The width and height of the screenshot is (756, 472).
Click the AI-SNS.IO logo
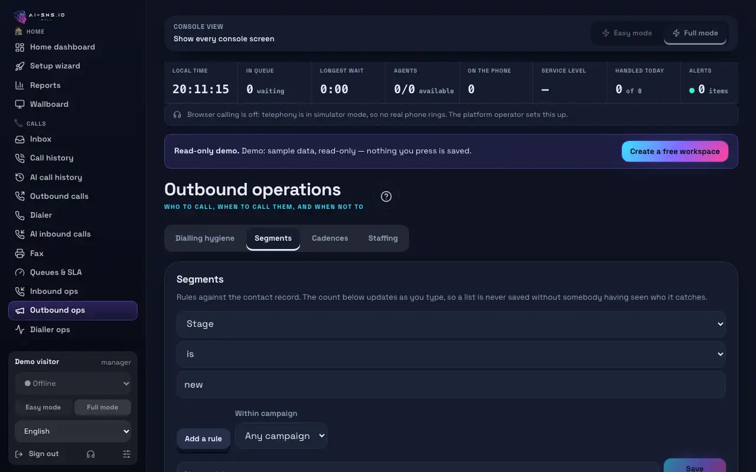click(40, 16)
